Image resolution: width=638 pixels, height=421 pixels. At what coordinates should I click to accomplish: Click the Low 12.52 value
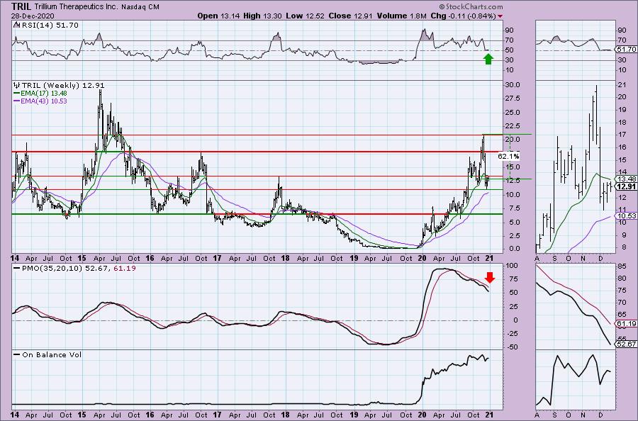point(304,16)
